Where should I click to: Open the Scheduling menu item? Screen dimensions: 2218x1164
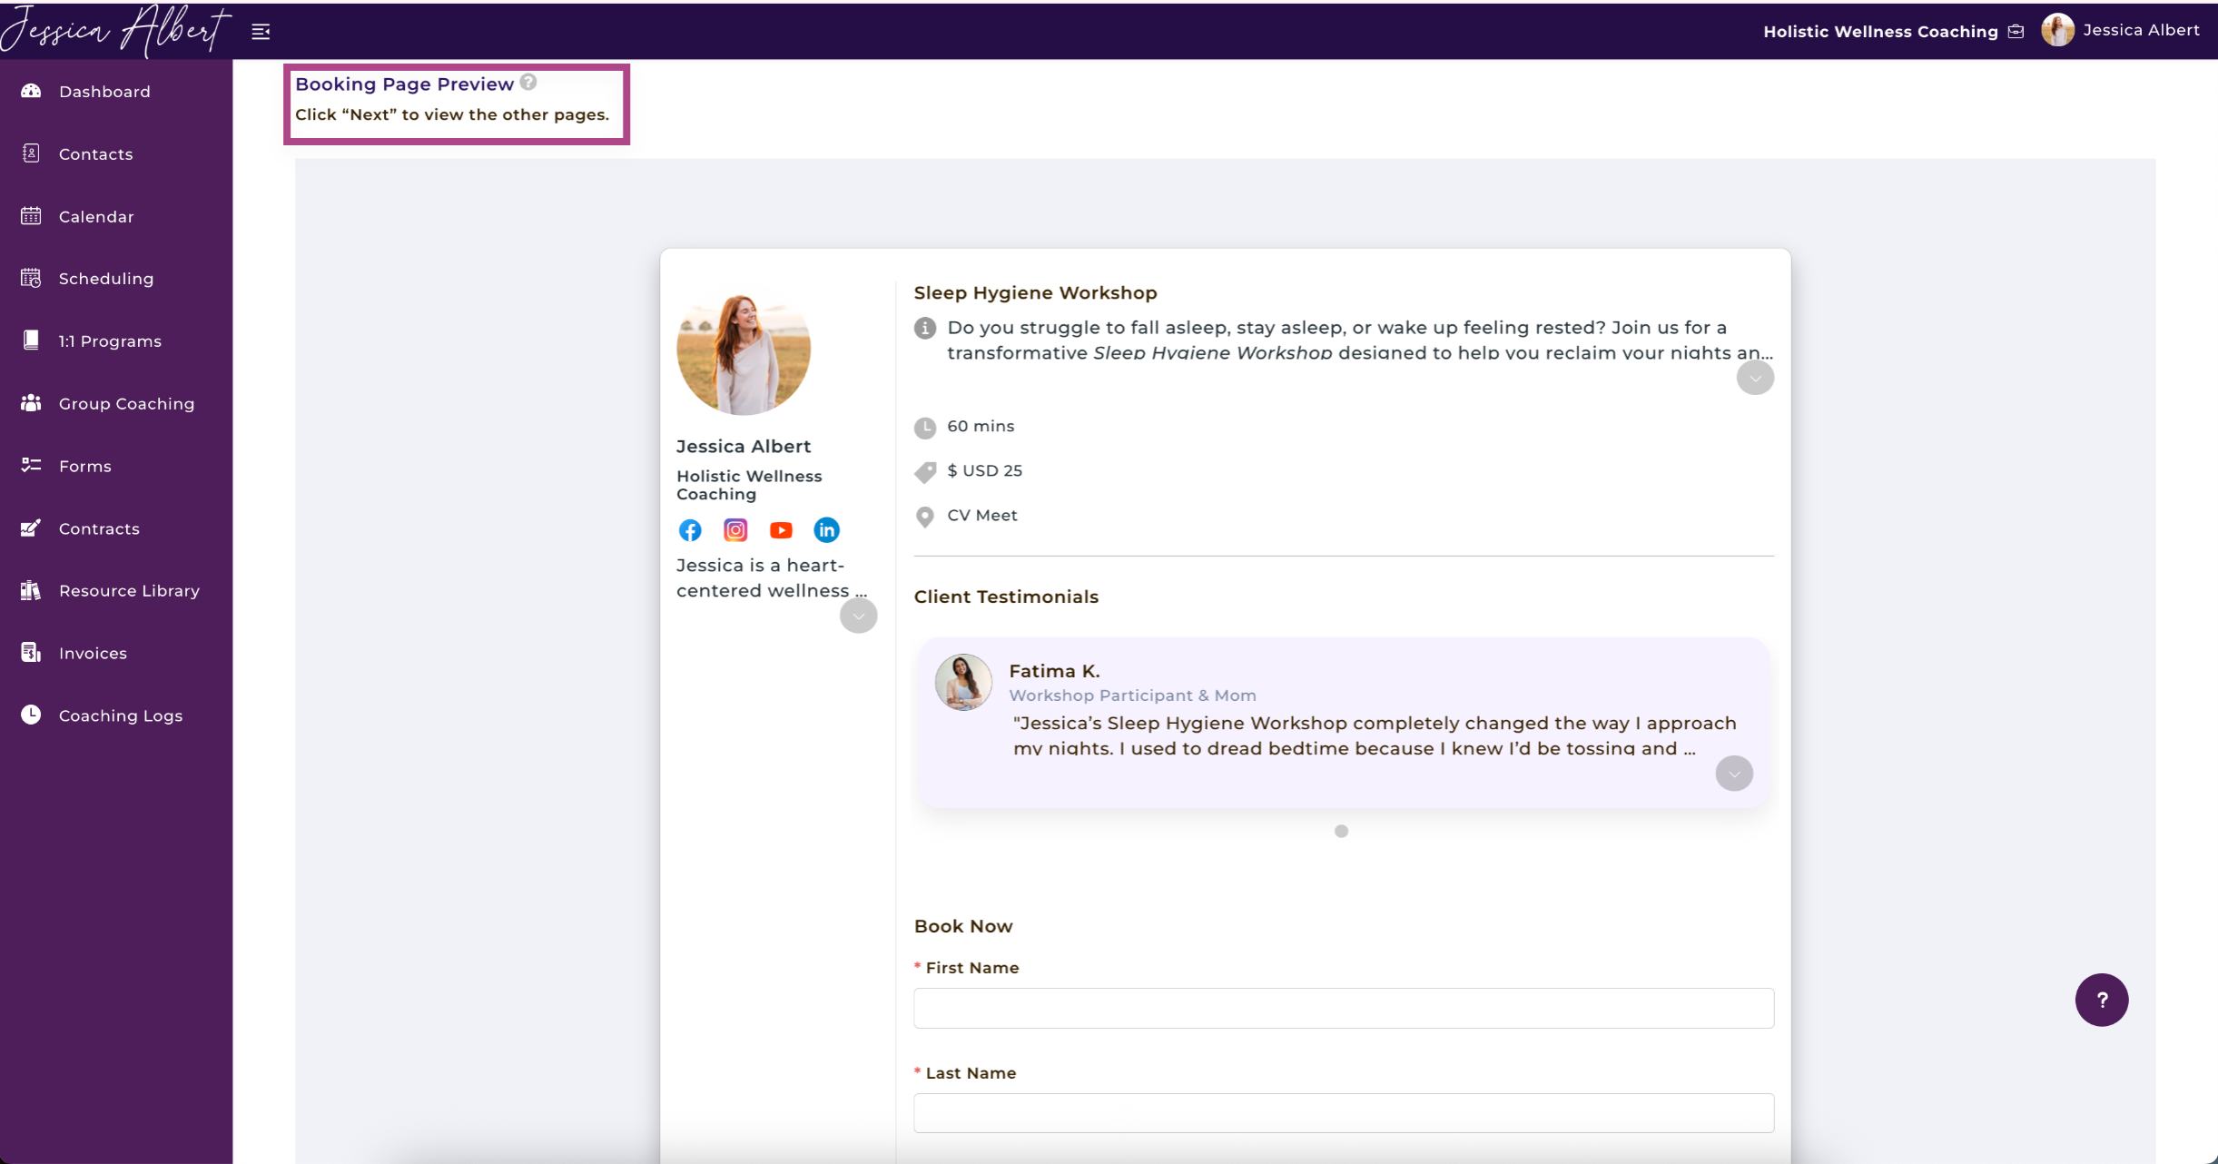click(105, 279)
